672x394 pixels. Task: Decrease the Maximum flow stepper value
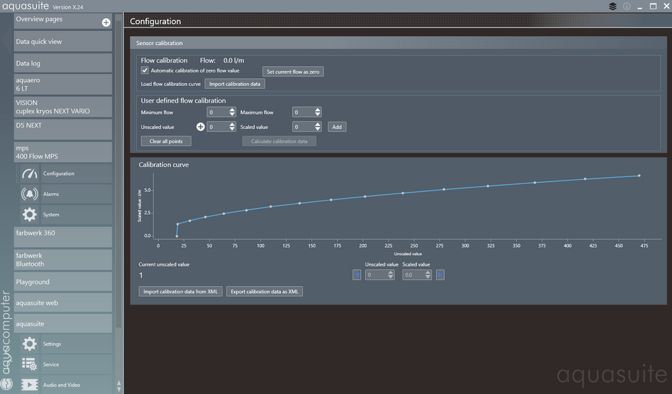point(318,115)
